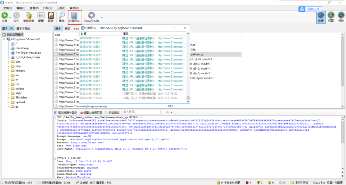Viewport: 346px width, 185px height.
Task: Open the 帮助(H) menu
Action: (x=74, y=8)
